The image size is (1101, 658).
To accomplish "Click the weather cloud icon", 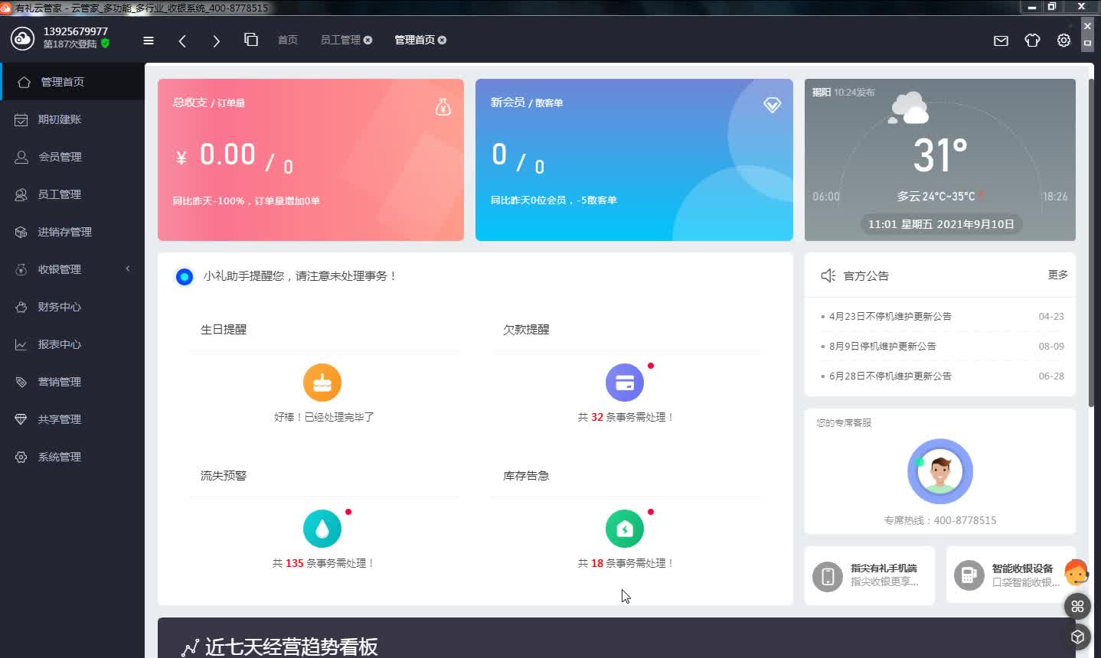I will click(908, 108).
